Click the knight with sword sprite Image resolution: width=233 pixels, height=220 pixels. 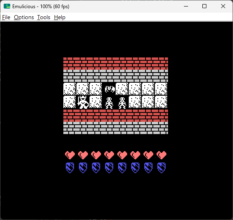click(83, 102)
